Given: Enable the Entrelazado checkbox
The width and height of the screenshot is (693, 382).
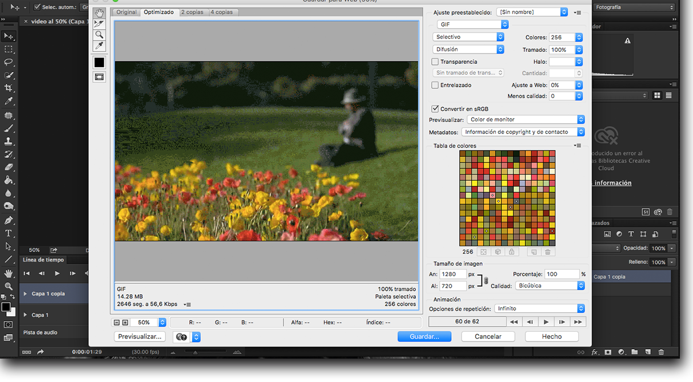Looking at the screenshot, I should [435, 85].
